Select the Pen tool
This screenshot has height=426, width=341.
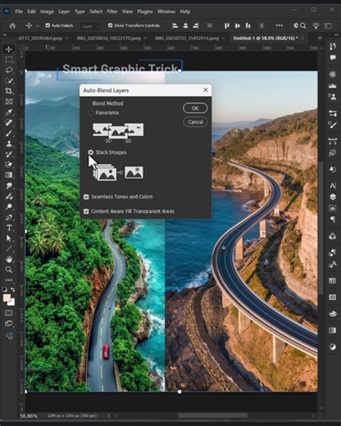tap(9, 217)
